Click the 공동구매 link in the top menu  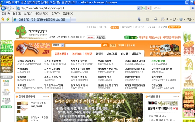162,27
